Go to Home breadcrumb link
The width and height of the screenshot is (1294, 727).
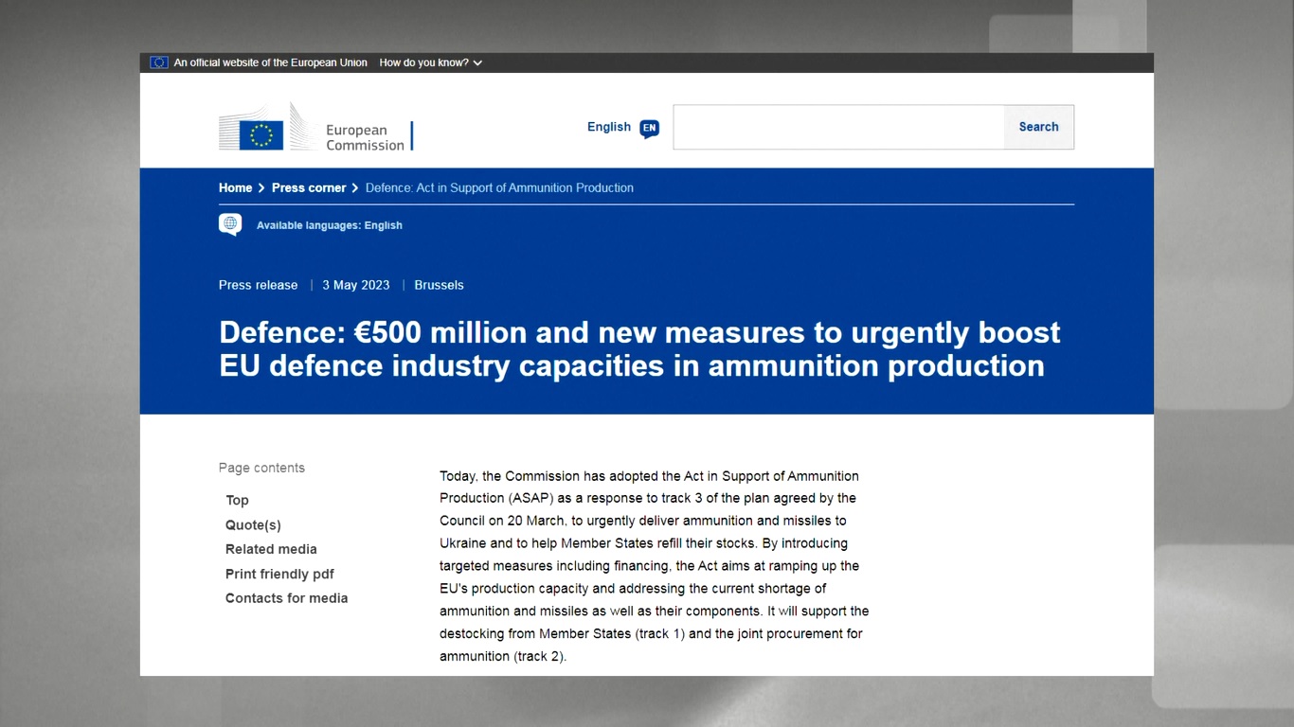click(235, 188)
